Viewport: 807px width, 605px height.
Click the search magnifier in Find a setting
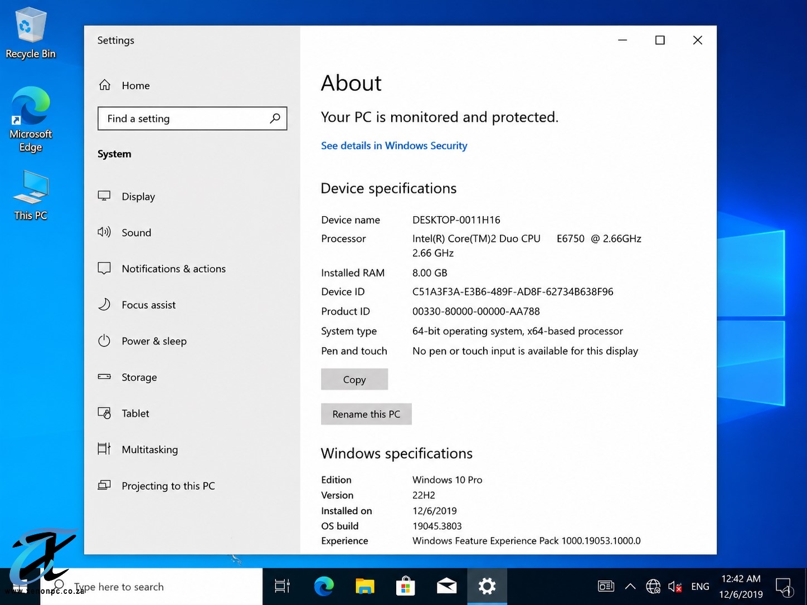click(275, 118)
